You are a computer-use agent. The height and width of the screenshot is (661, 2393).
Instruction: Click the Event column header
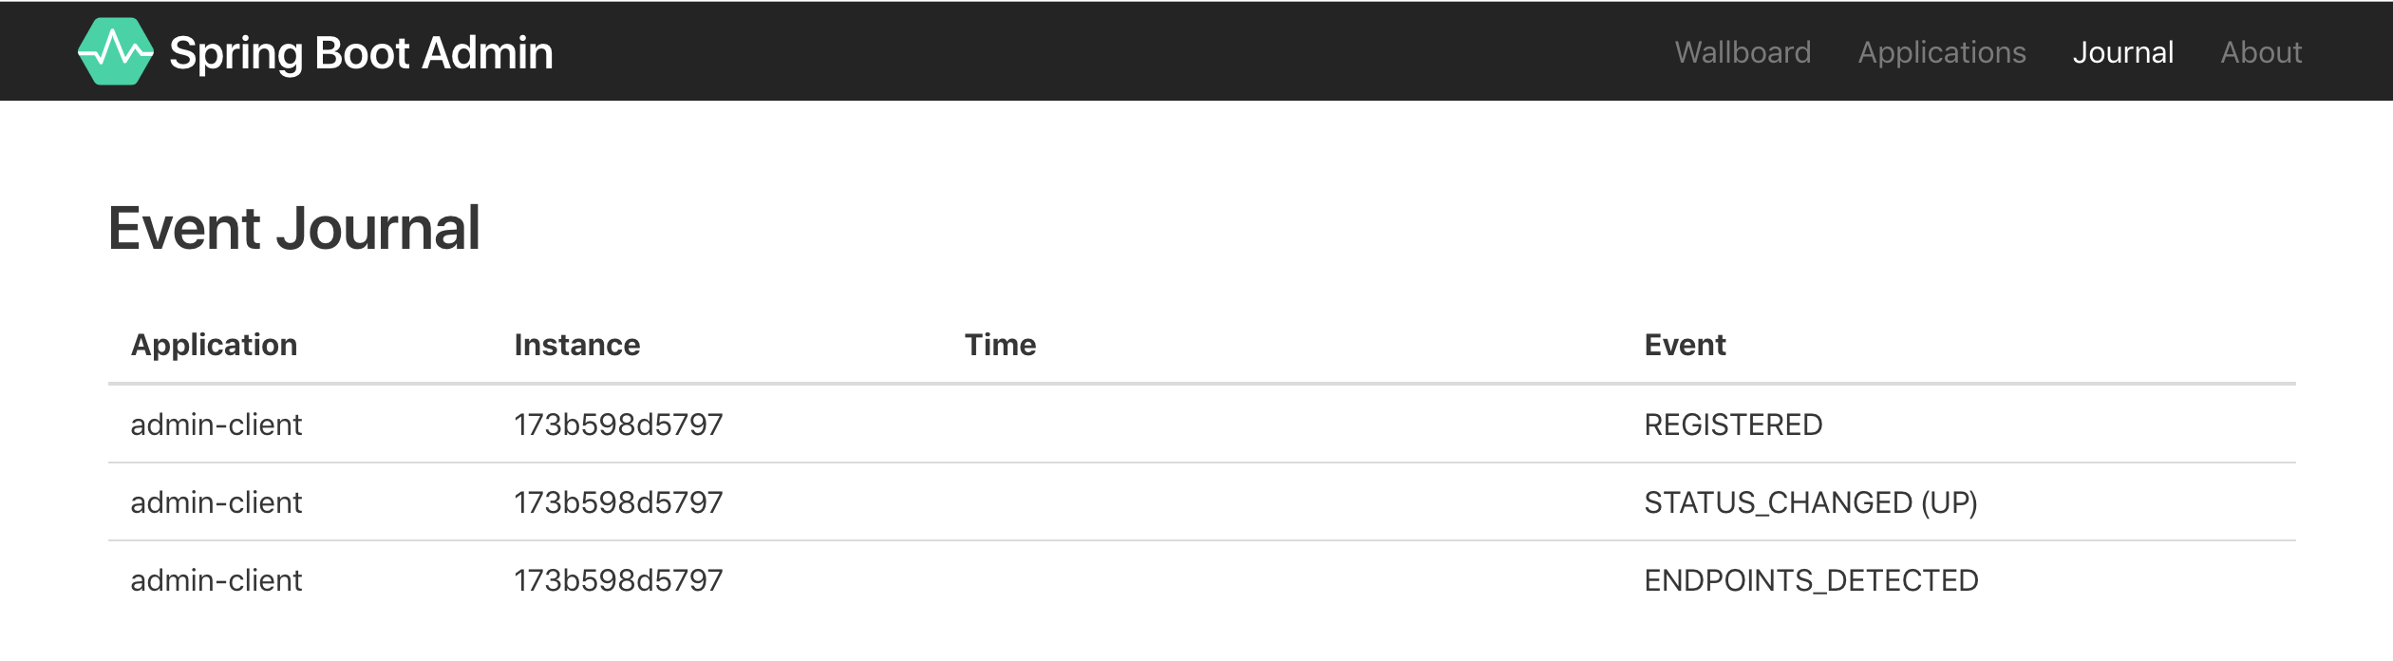click(1685, 345)
